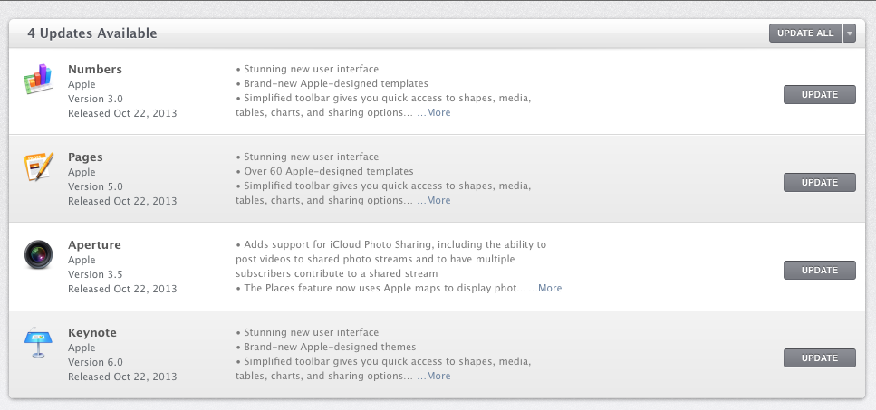The width and height of the screenshot is (876, 410).
Task: Click the Numbers app icon
Action: click(x=39, y=81)
